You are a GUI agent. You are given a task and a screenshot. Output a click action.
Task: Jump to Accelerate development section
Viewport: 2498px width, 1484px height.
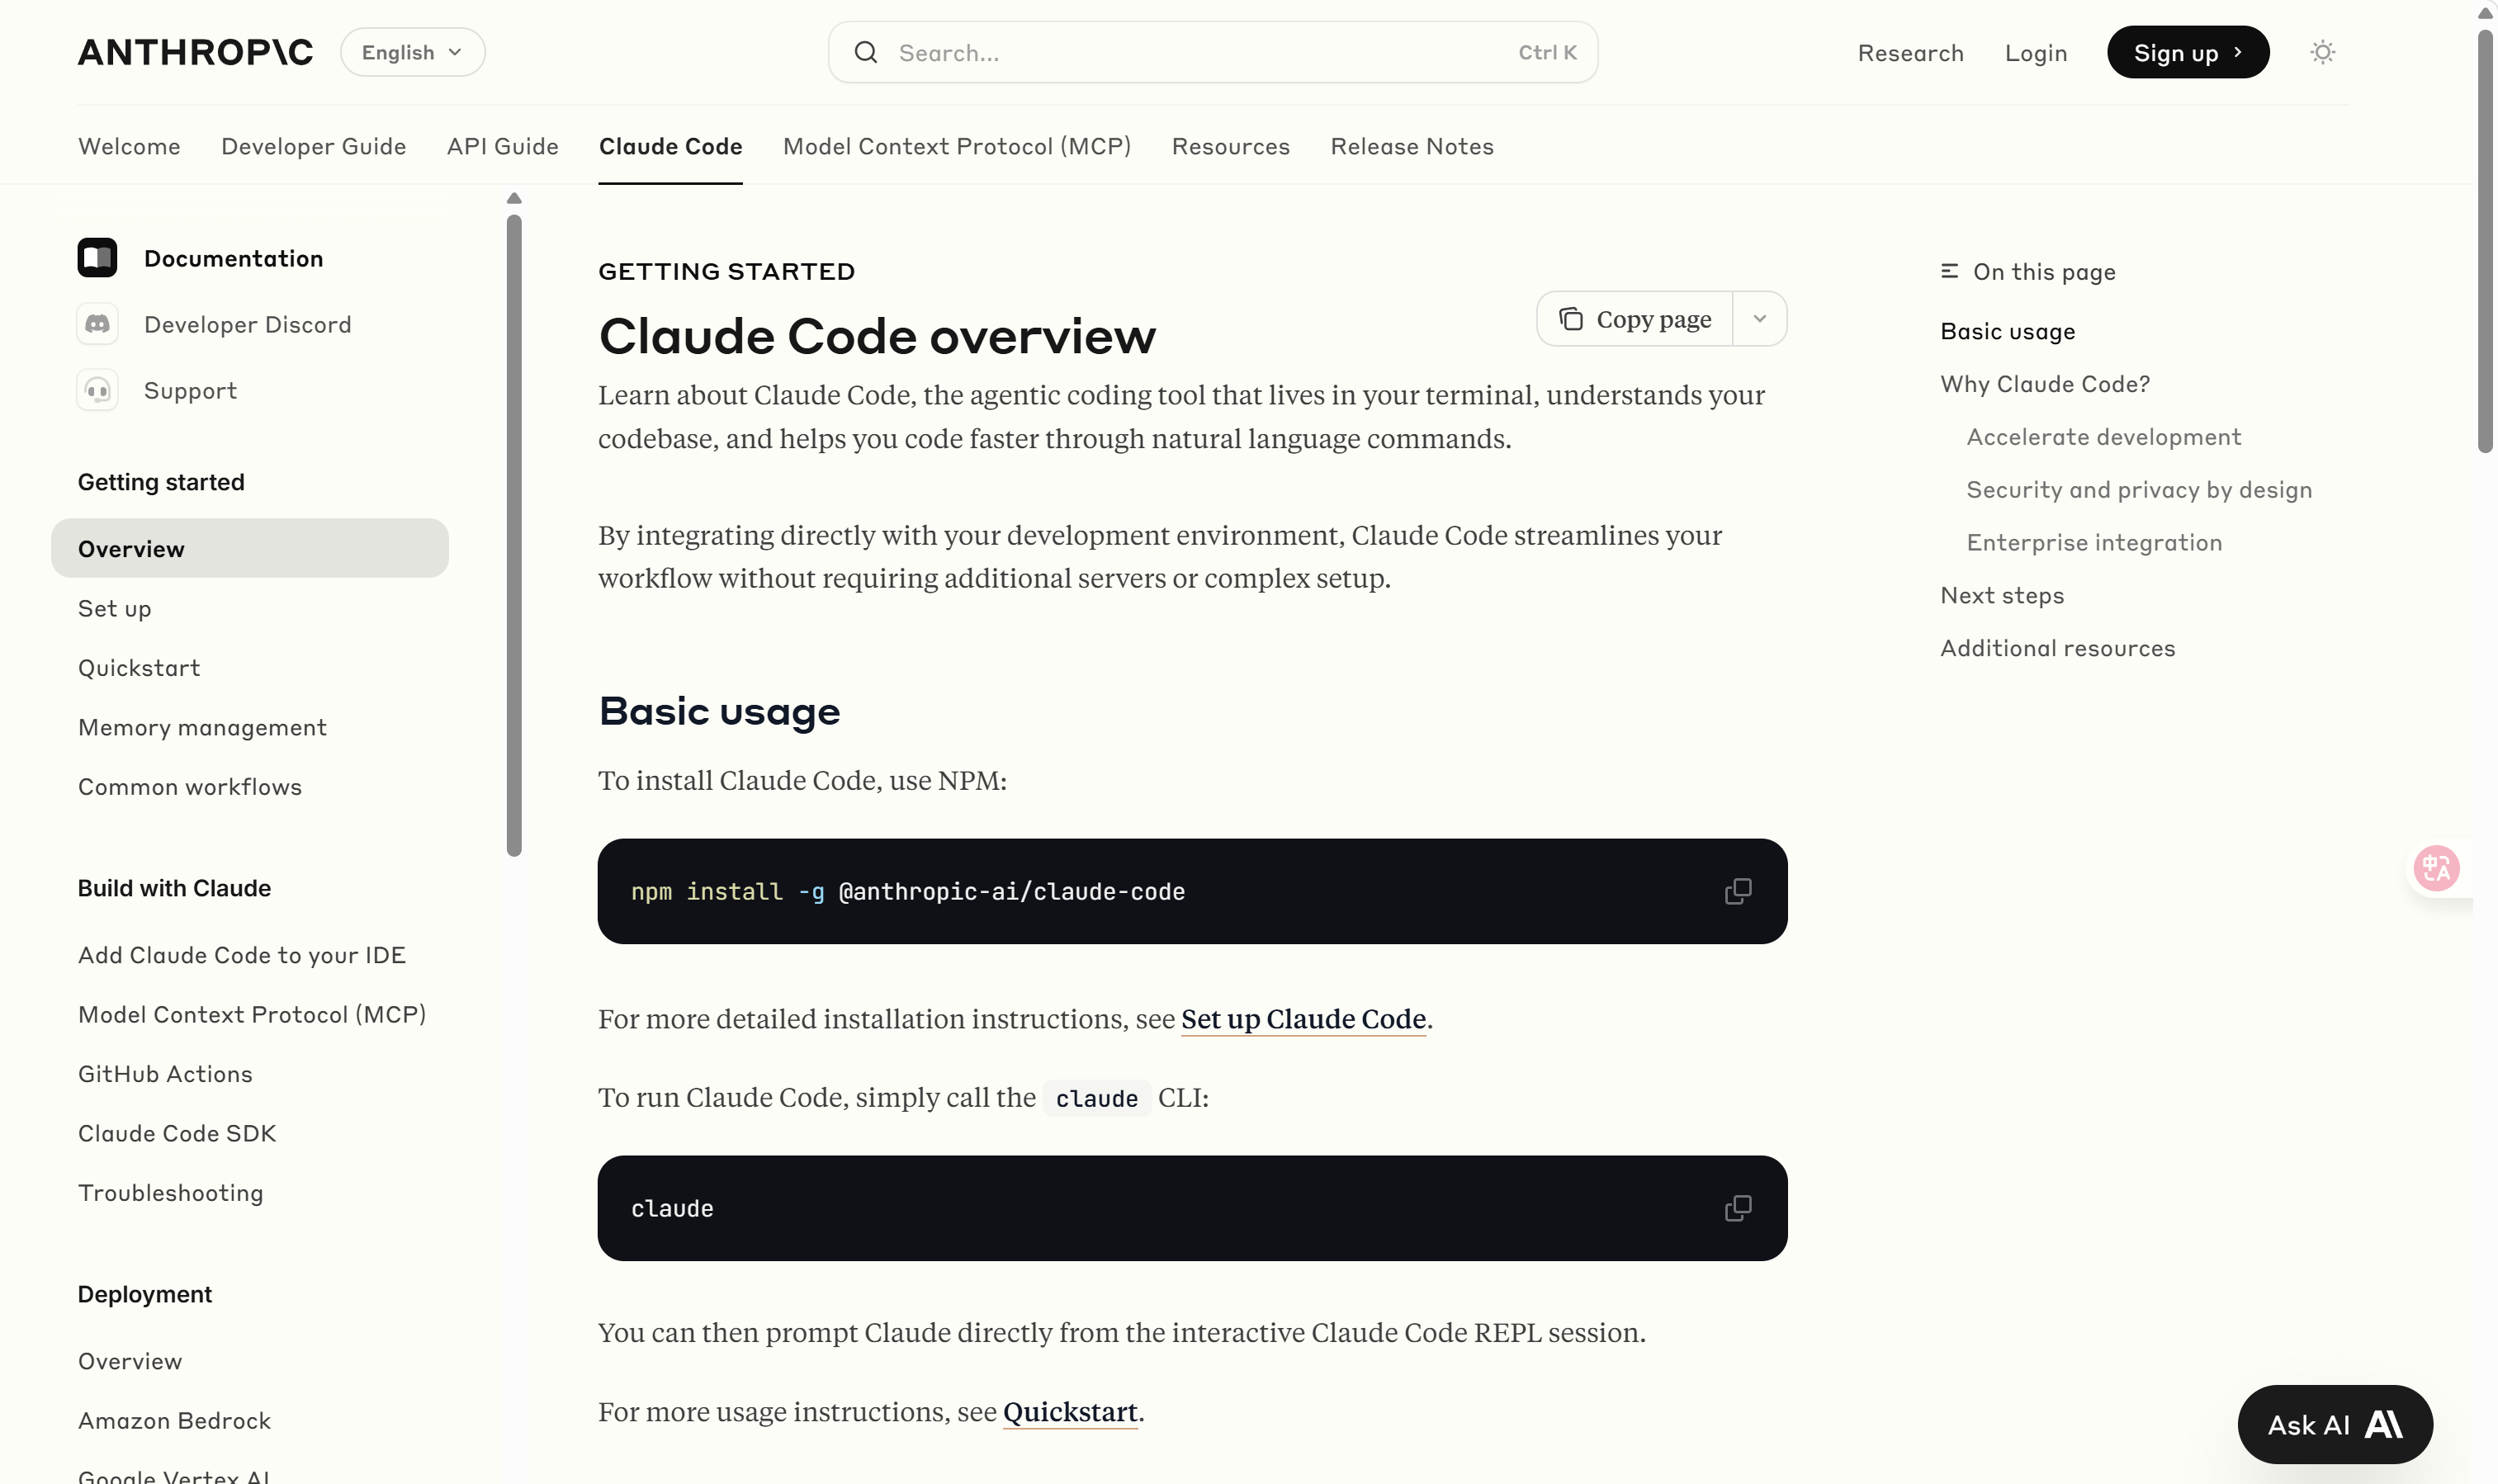[2103, 437]
